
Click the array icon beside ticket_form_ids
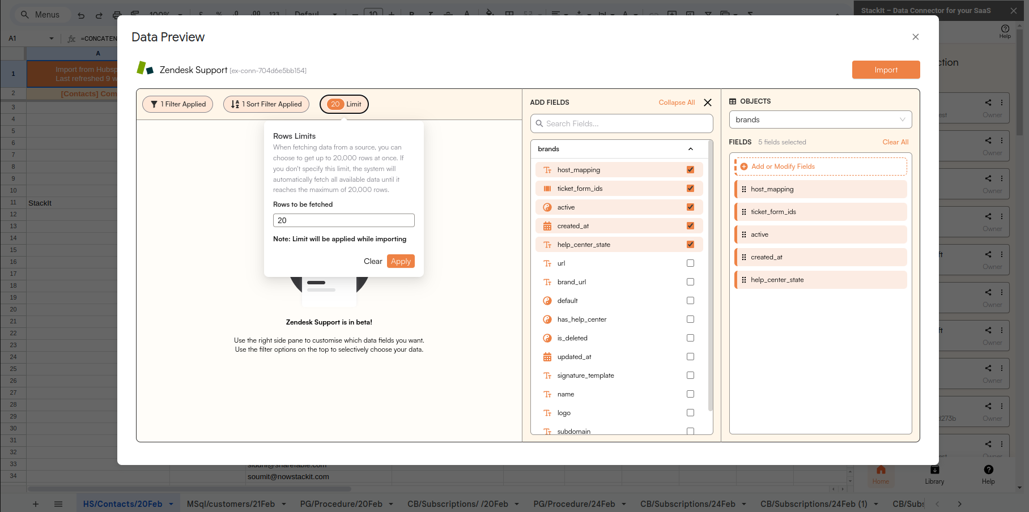(547, 189)
